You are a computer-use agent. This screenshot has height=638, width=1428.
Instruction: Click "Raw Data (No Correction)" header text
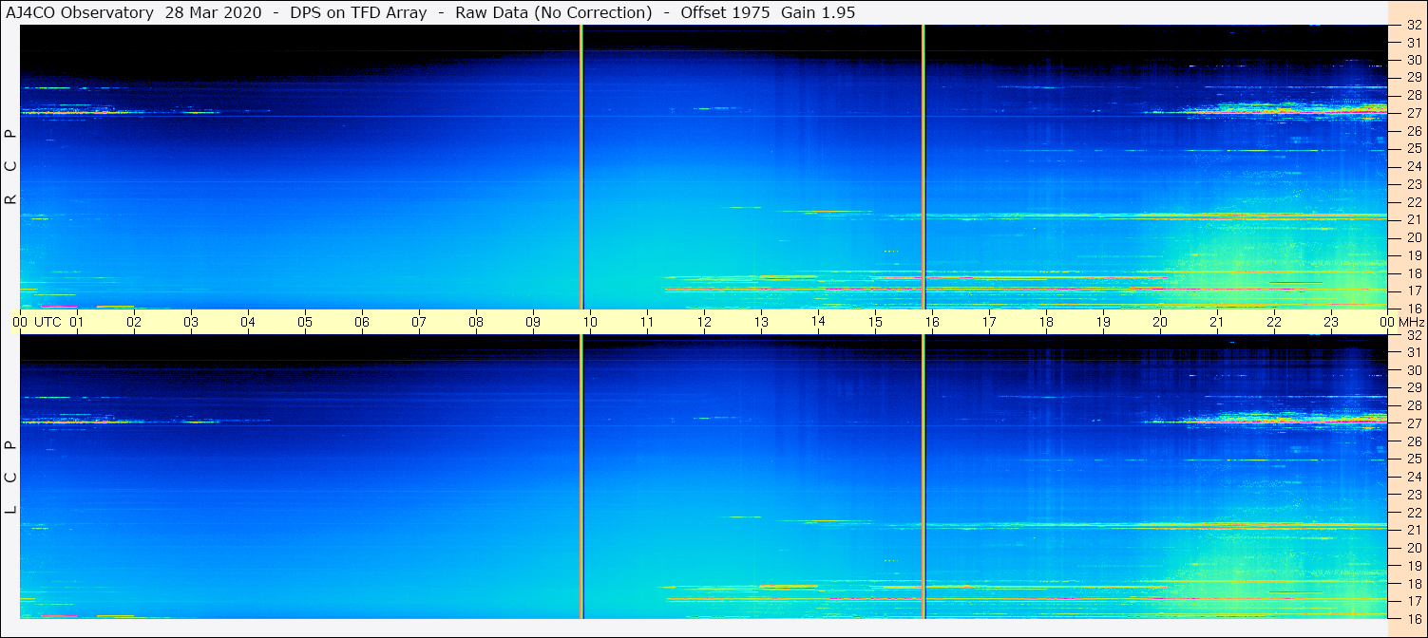[x=553, y=12]
